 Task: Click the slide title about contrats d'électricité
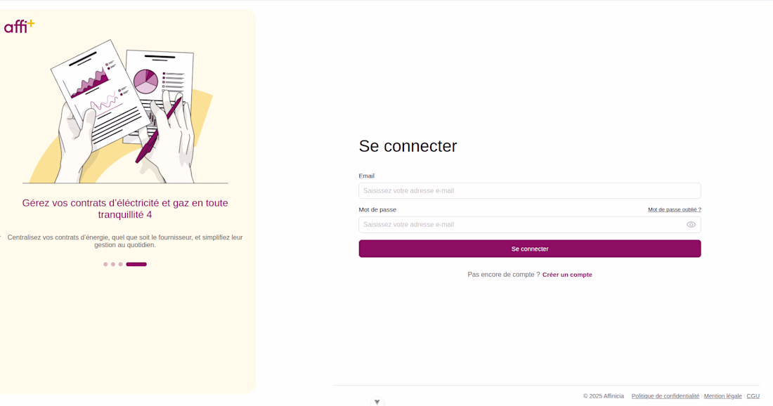pos(124,209)
